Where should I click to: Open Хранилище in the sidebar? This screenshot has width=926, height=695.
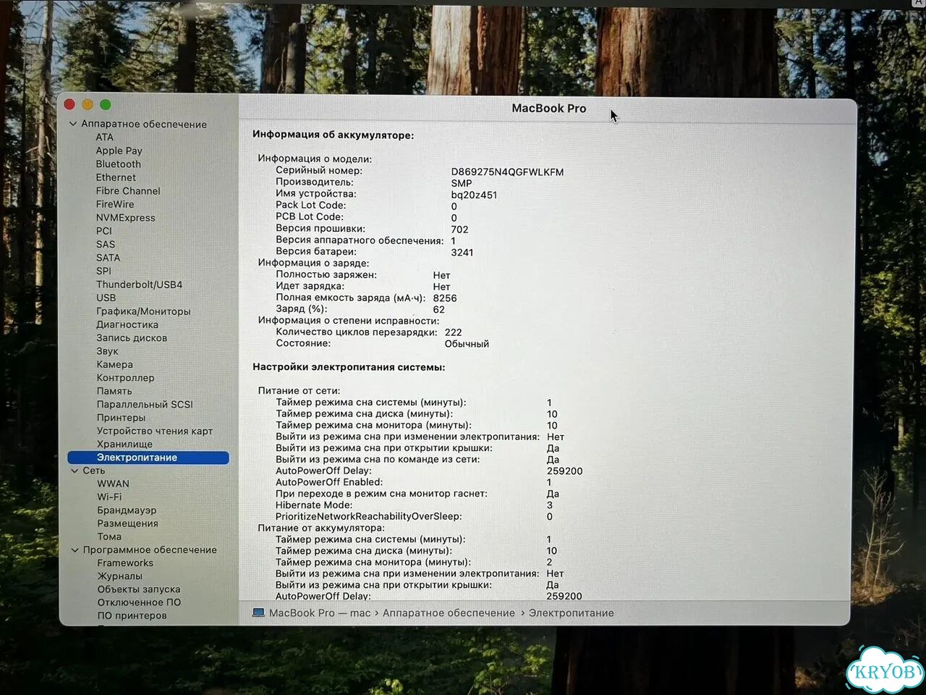click(x=124, y=445)
